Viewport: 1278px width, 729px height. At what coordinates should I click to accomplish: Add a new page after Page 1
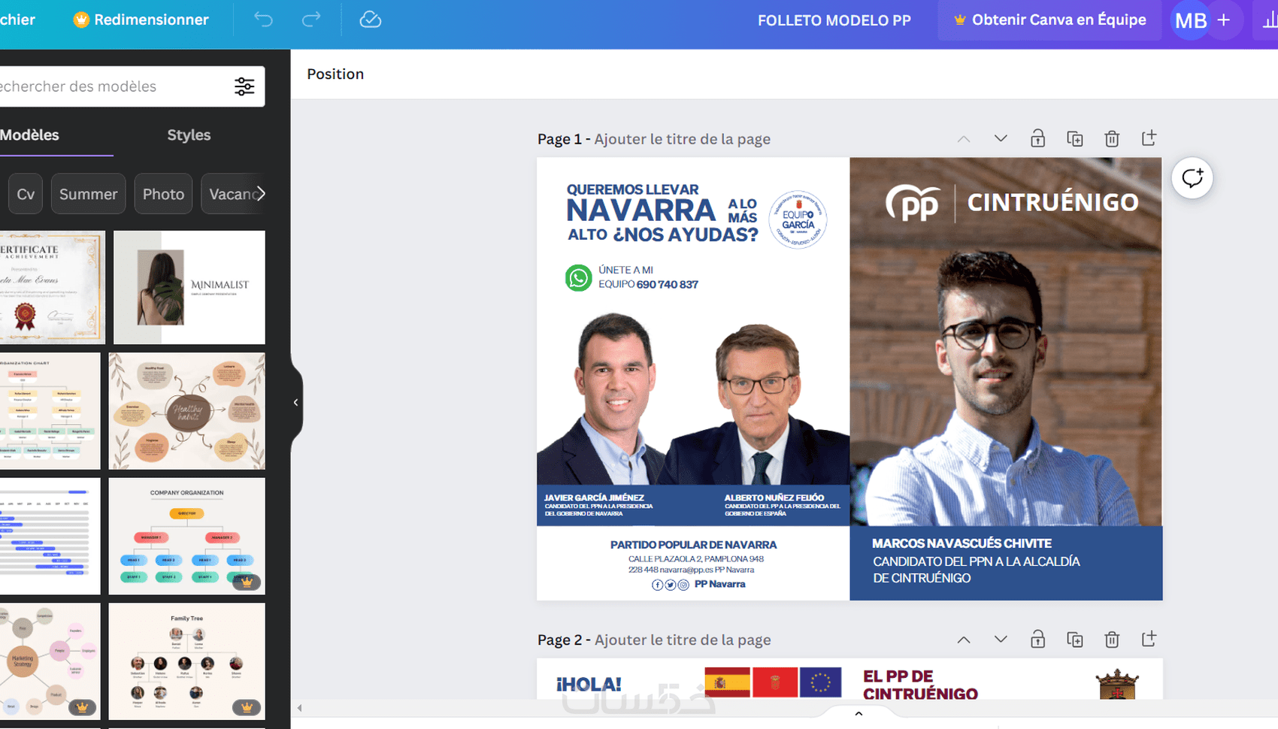click(1149, 138)
